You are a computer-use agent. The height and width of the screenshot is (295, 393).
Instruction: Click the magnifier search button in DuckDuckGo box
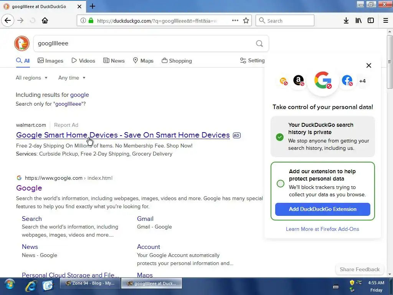(x=259, y=44)
